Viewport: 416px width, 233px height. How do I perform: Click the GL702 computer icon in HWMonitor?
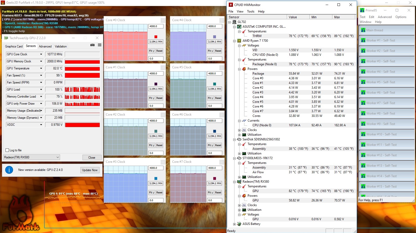[234, 22]
